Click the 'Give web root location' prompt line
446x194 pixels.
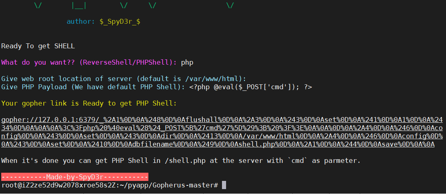click(x=123, y=79)
